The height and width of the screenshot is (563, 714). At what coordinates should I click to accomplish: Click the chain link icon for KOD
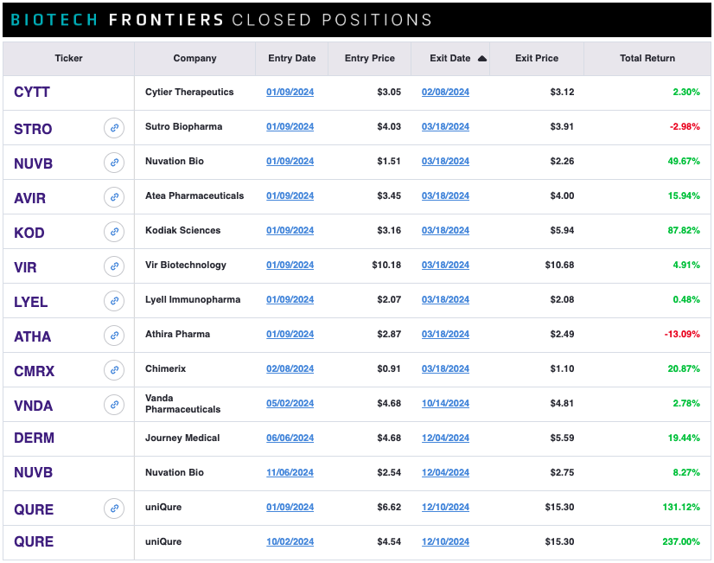pyautogui.click(x=114, y=232)
